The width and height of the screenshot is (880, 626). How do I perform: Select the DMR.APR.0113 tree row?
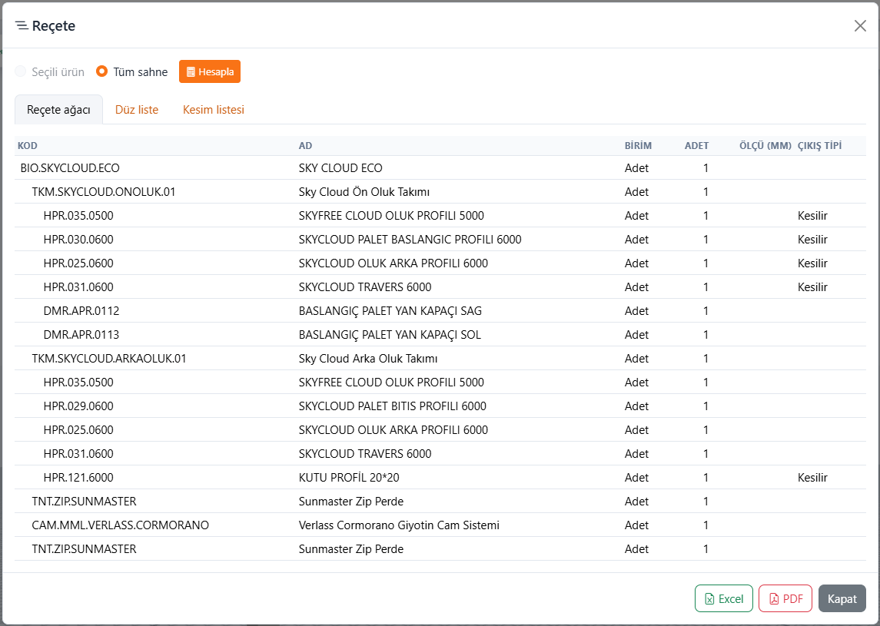point(440,334)
